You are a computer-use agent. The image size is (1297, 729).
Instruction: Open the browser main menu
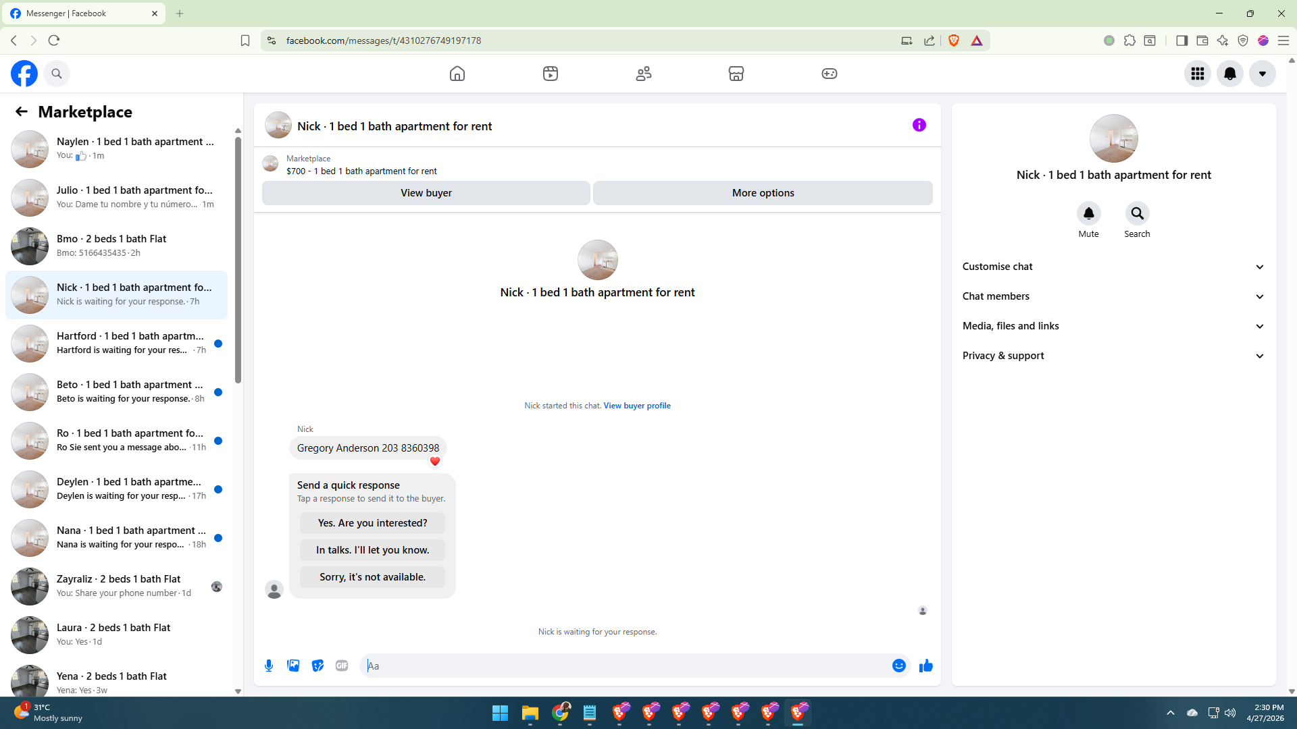tap(1283, 40)
